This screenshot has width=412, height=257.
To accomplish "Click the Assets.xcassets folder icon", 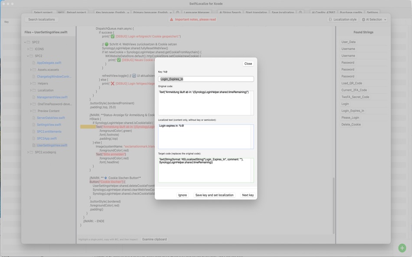I will coord(34,70).
